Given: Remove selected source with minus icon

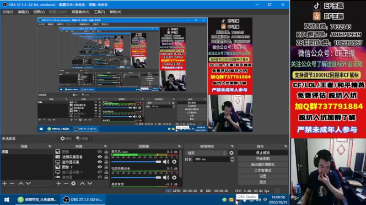Looking at the screenshot, I should tap(66, 184).
